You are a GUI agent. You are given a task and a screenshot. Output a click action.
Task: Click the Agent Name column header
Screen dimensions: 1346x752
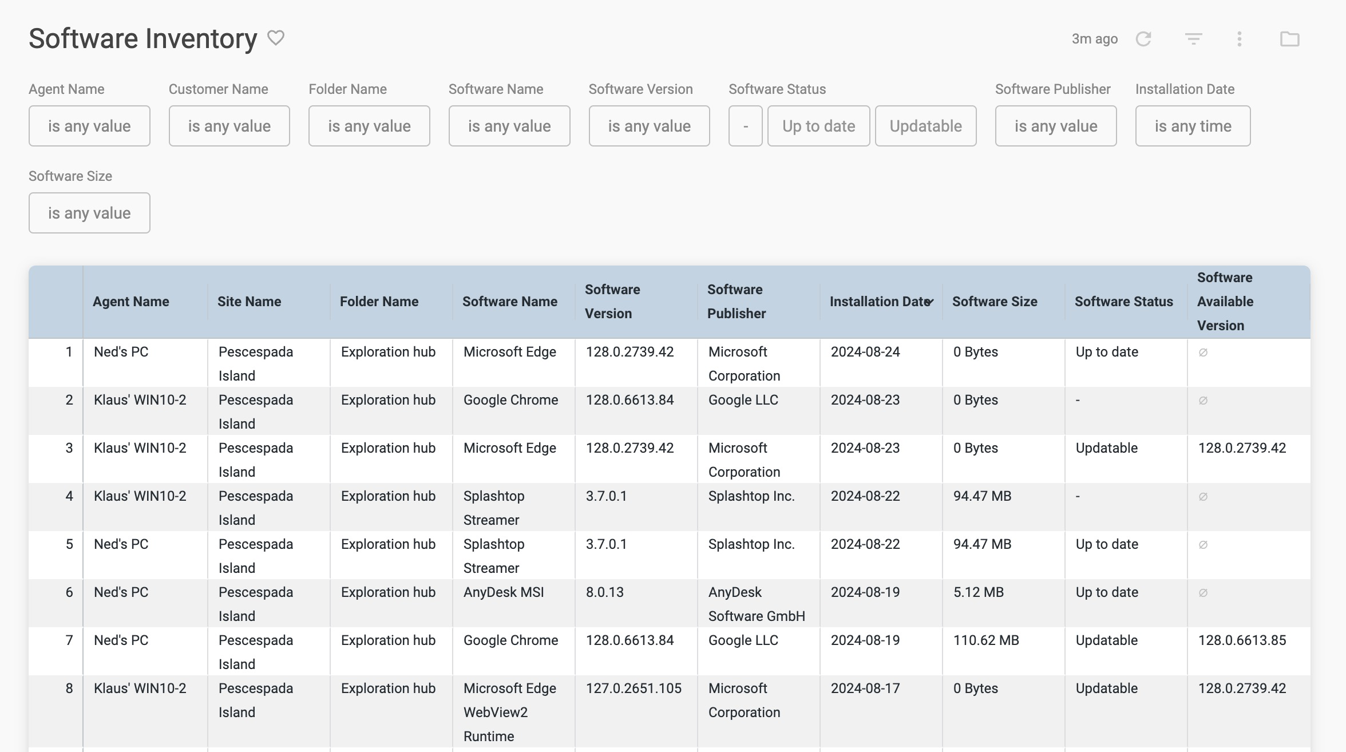coord(130,302)
